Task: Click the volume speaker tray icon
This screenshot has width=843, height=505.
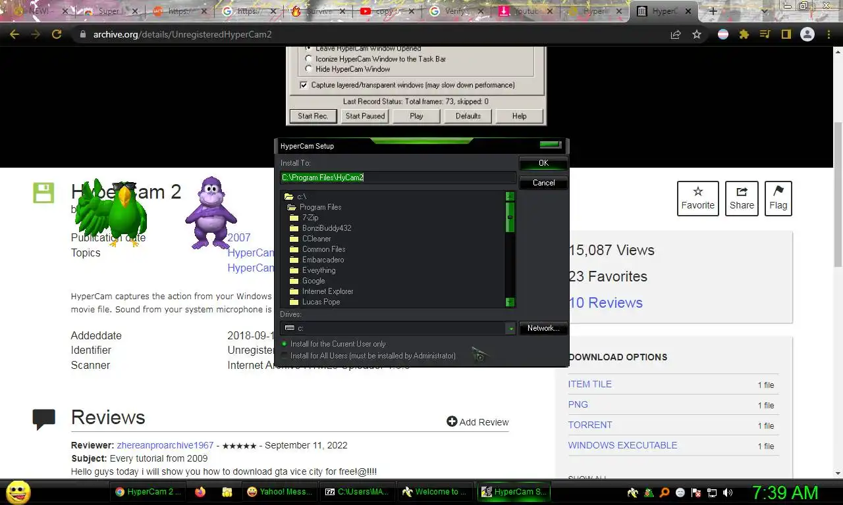Action: point(728,493)
